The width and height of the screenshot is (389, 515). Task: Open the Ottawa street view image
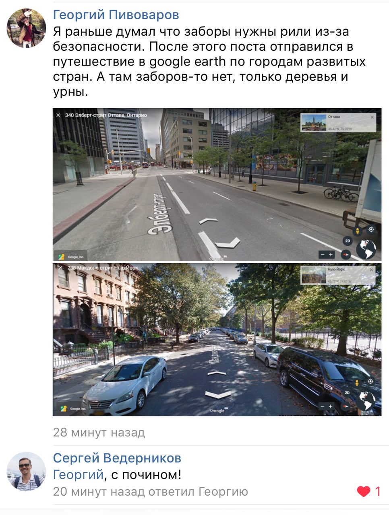pyautogui.click(x=217, y=185)
